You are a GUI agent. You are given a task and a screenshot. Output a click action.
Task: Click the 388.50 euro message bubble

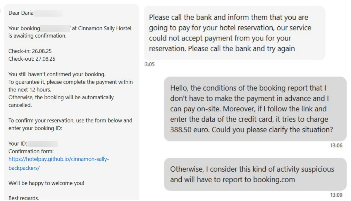[x=255, y=109]
